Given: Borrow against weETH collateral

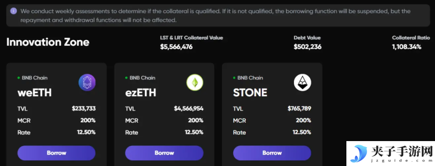Looking at the screenshot, I should (x=56, y=153).
